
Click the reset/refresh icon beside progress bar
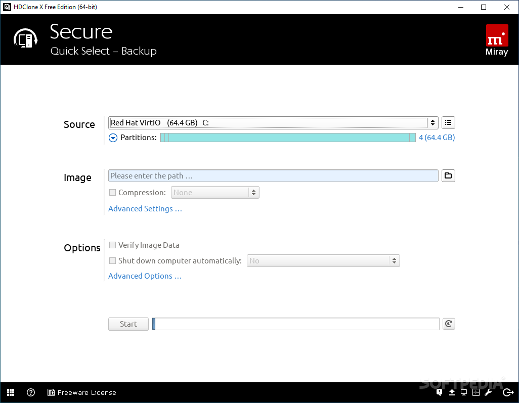pos(449,324)
